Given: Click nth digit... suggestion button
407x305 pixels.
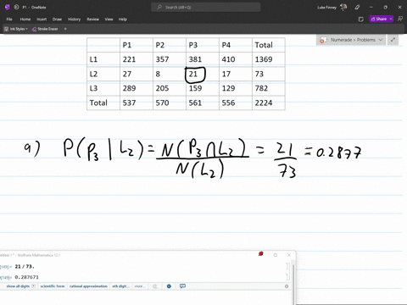Looking at the screenshot, I should 120,286.
